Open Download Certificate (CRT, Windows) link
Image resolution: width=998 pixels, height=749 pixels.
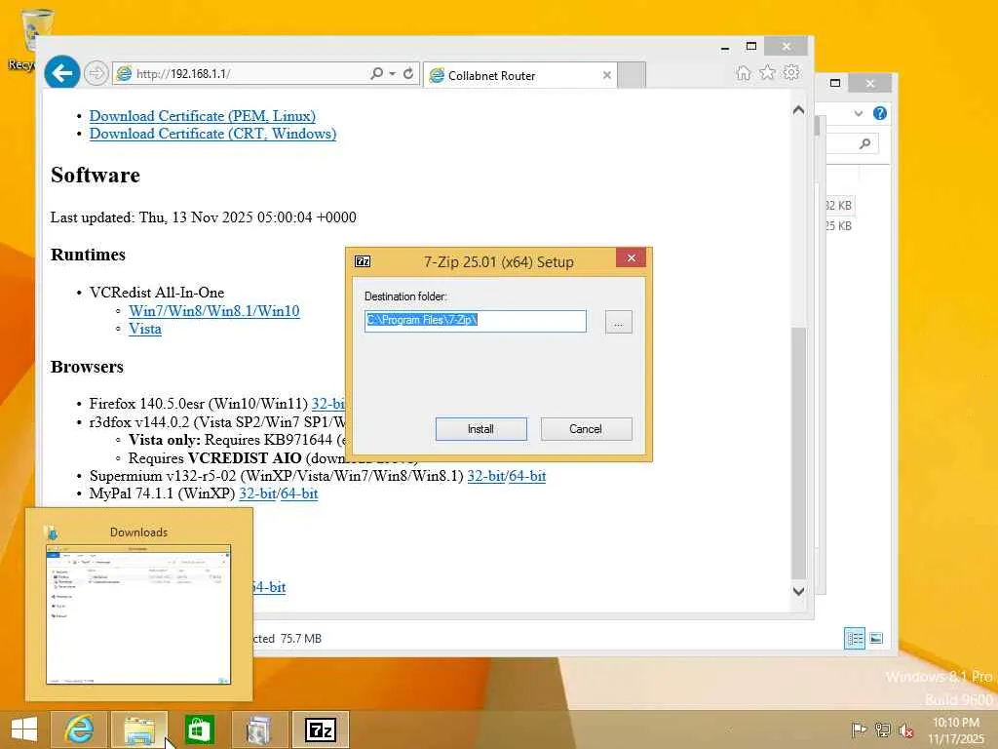pos(212,134)
